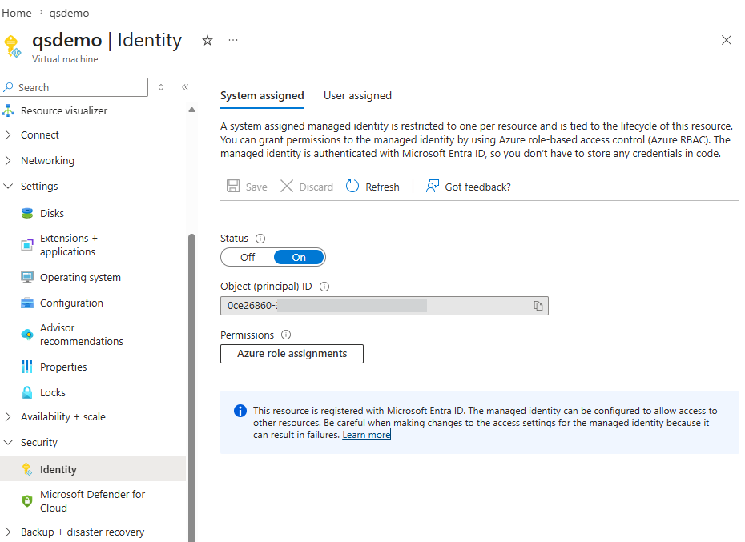Open Properties menu item
Screen dimensions: 745x542
[x=63, y=367]
